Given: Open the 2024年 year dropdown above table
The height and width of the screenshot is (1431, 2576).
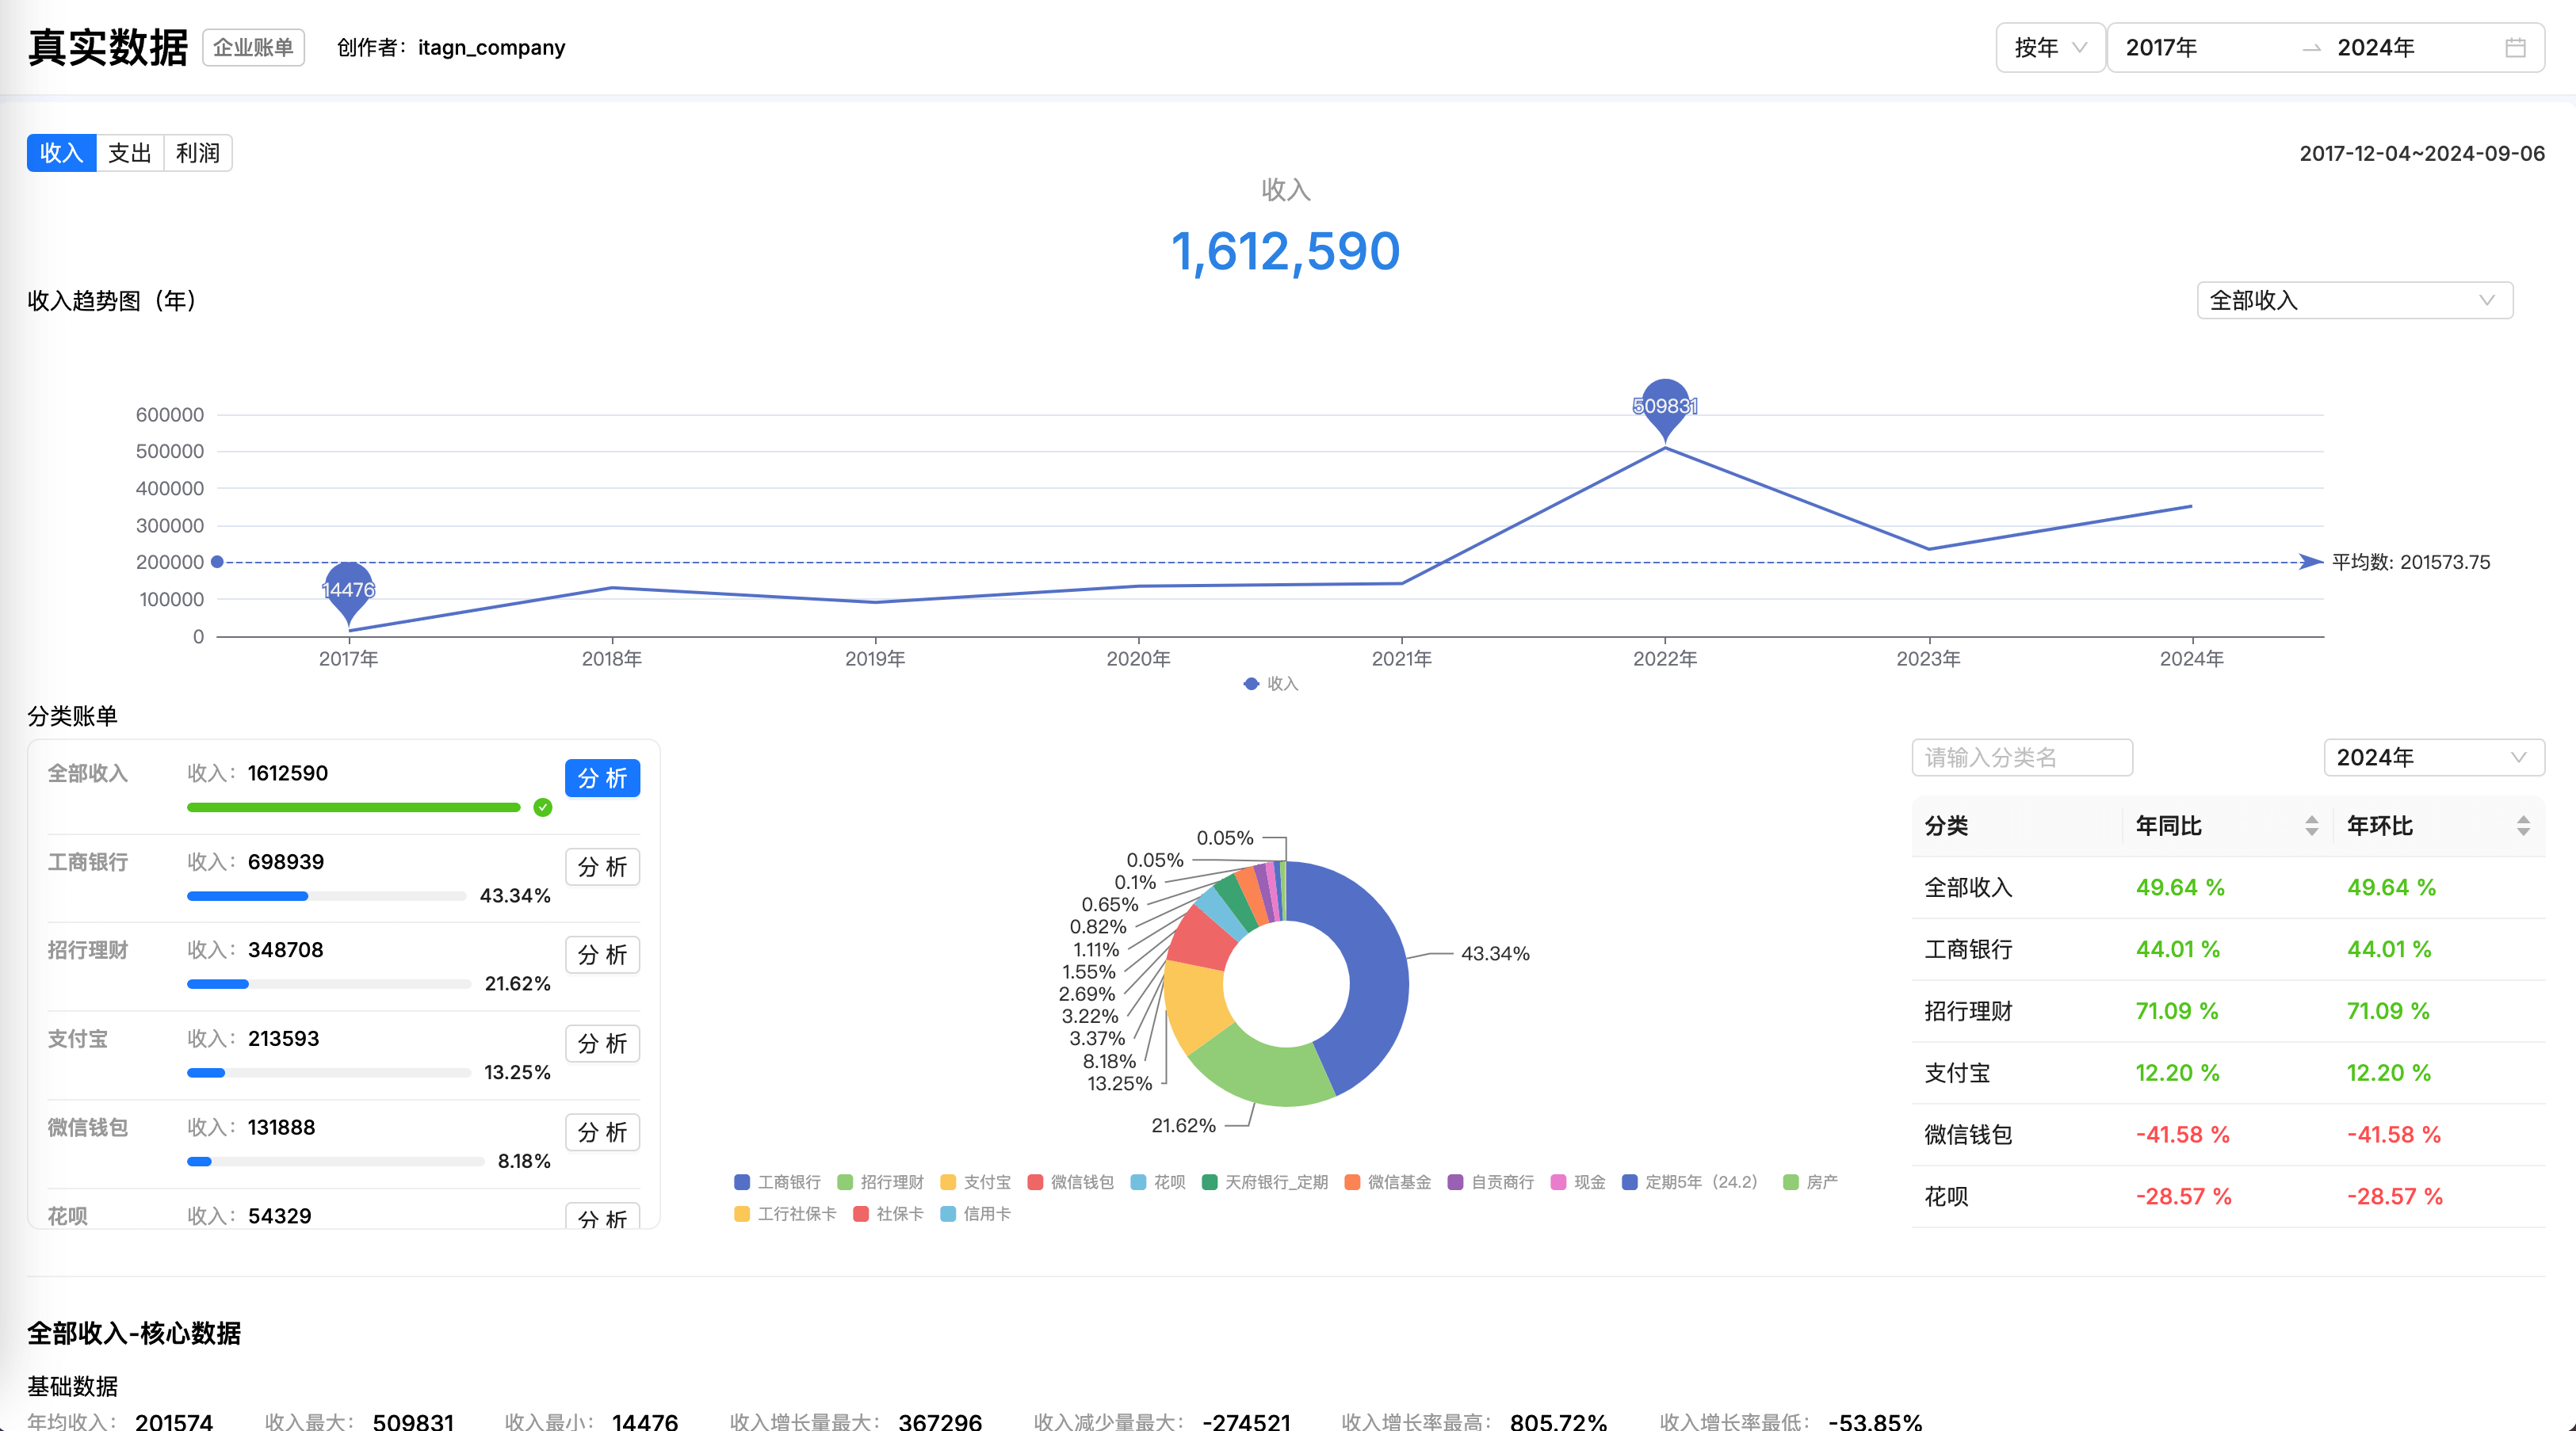Looking at the screenshot, I should click(x=2433, y=757).
